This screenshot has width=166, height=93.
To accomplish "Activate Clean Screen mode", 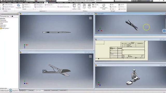I will 79,7.
